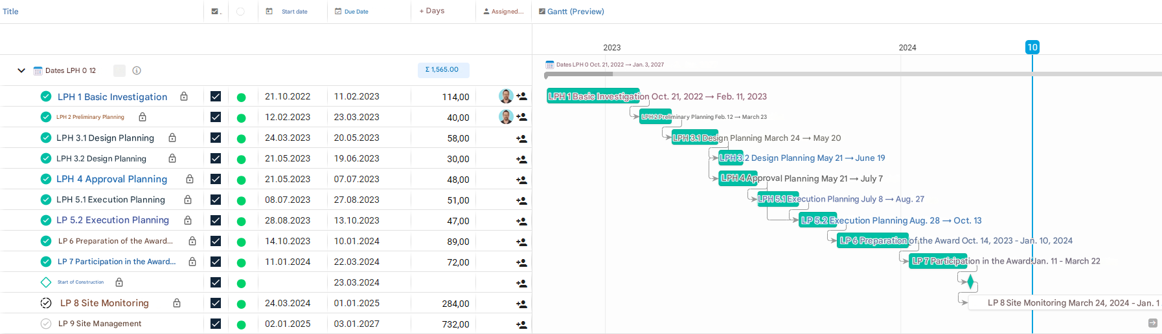Toggle the checkbox in LP 9 Site Management row
The height and width of the screenshot is (334, 1162).
(x=216, y=324)
